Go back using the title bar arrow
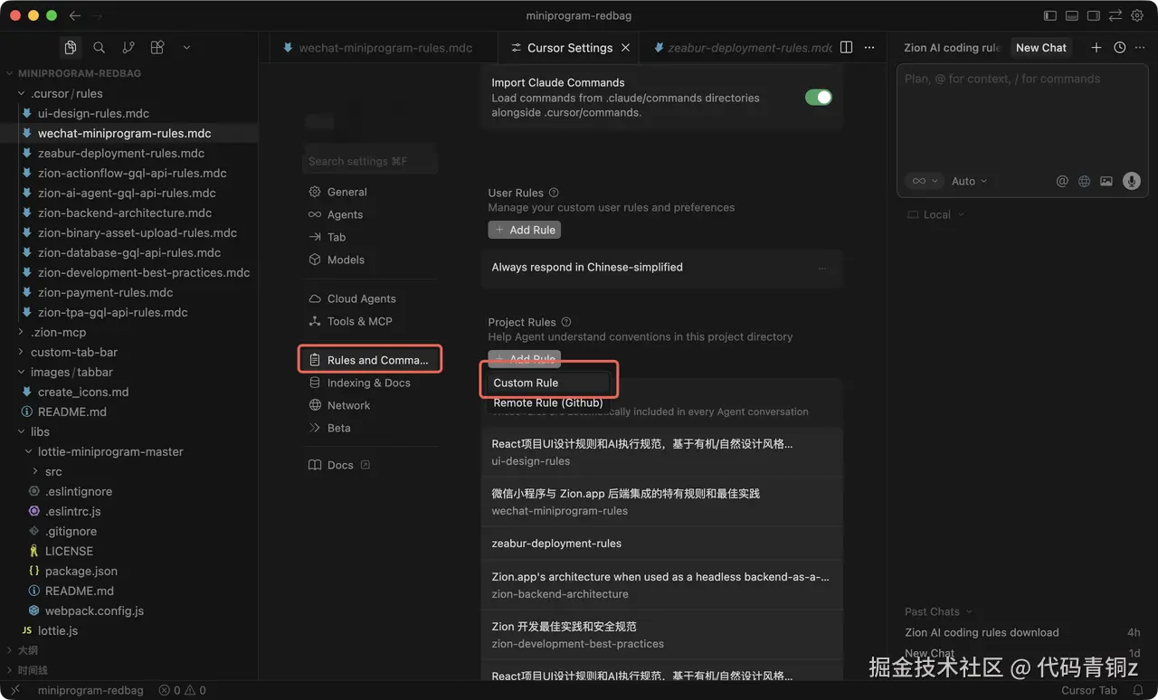The height and width of the screenshot is (700, 1158). [75, 15]
